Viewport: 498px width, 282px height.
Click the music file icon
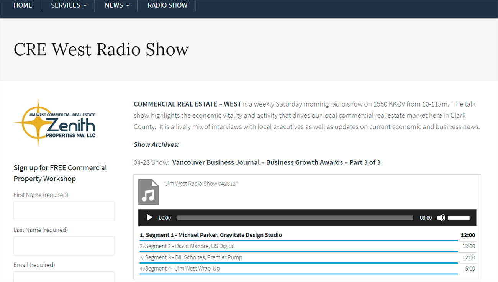click(x=148, y=192)
